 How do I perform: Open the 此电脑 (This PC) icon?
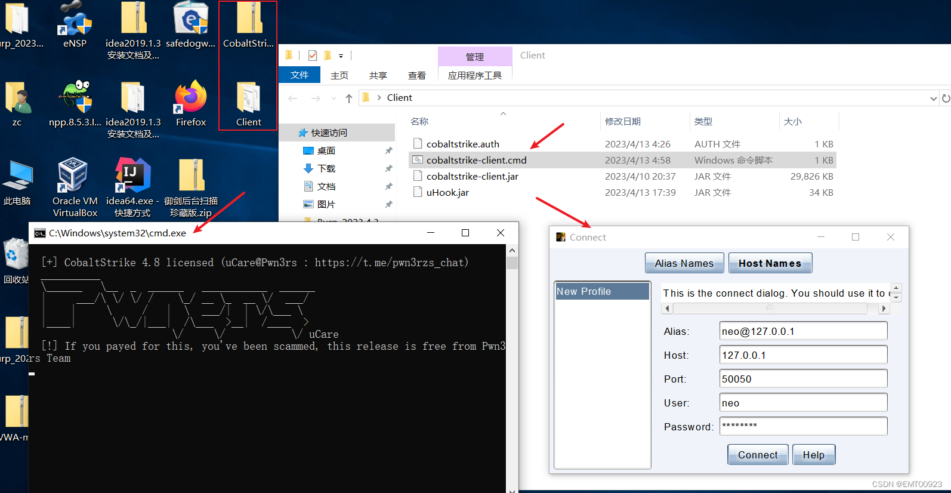click(17, 183)
